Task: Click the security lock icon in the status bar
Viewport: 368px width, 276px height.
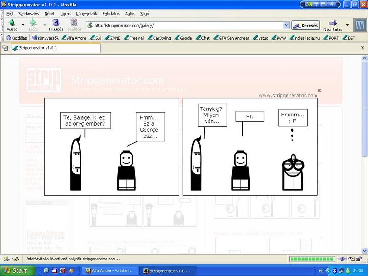Action: 359,259
